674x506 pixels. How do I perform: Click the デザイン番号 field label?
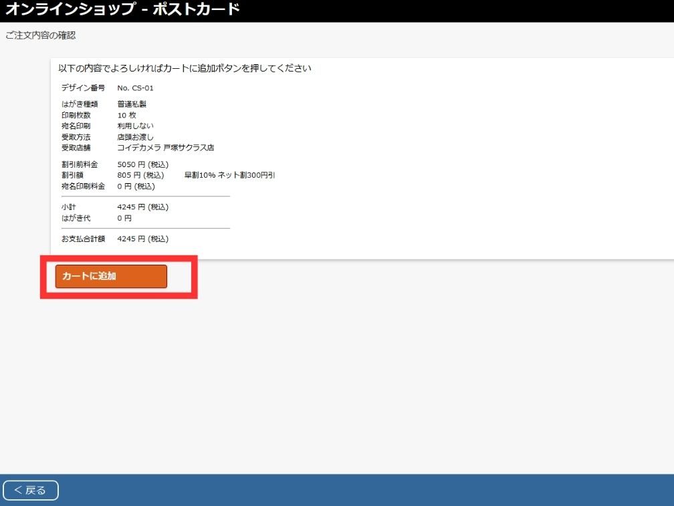click(x=83, y=88)
